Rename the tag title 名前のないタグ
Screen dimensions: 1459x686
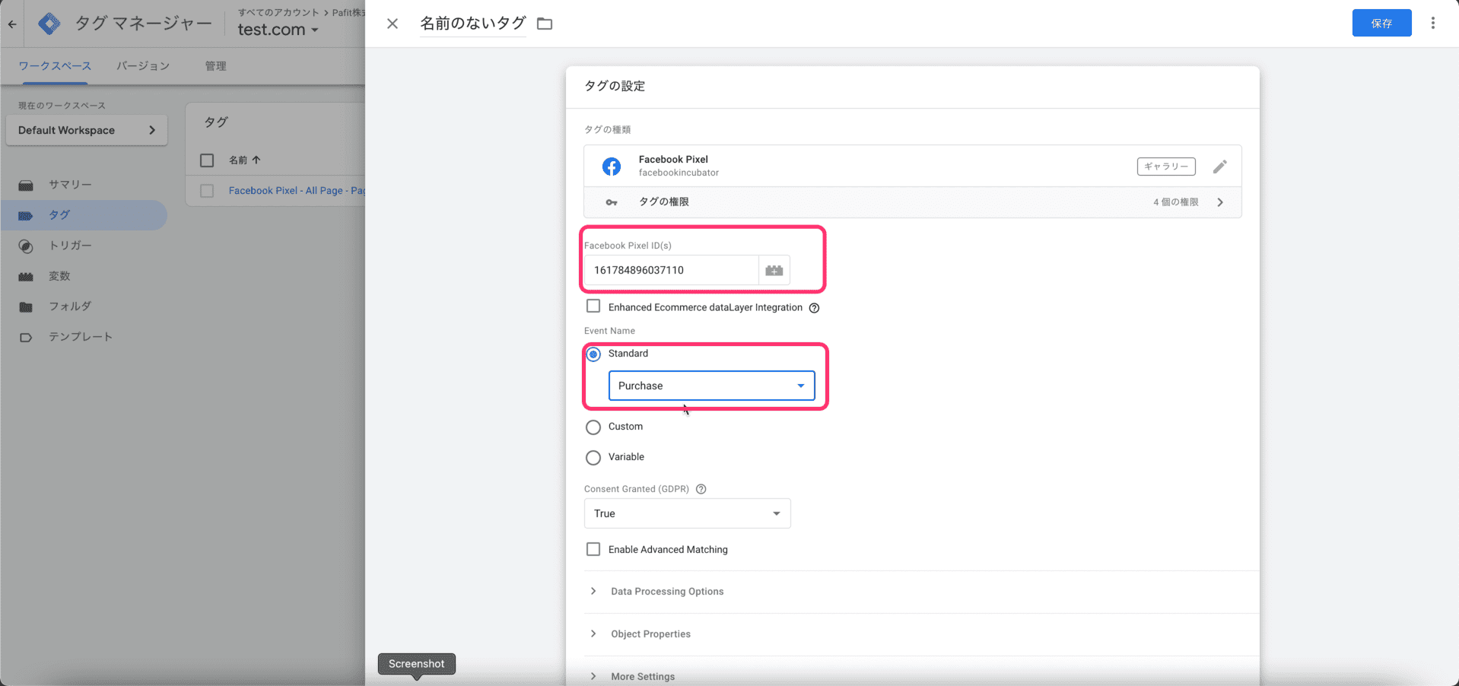click(472, 24)
